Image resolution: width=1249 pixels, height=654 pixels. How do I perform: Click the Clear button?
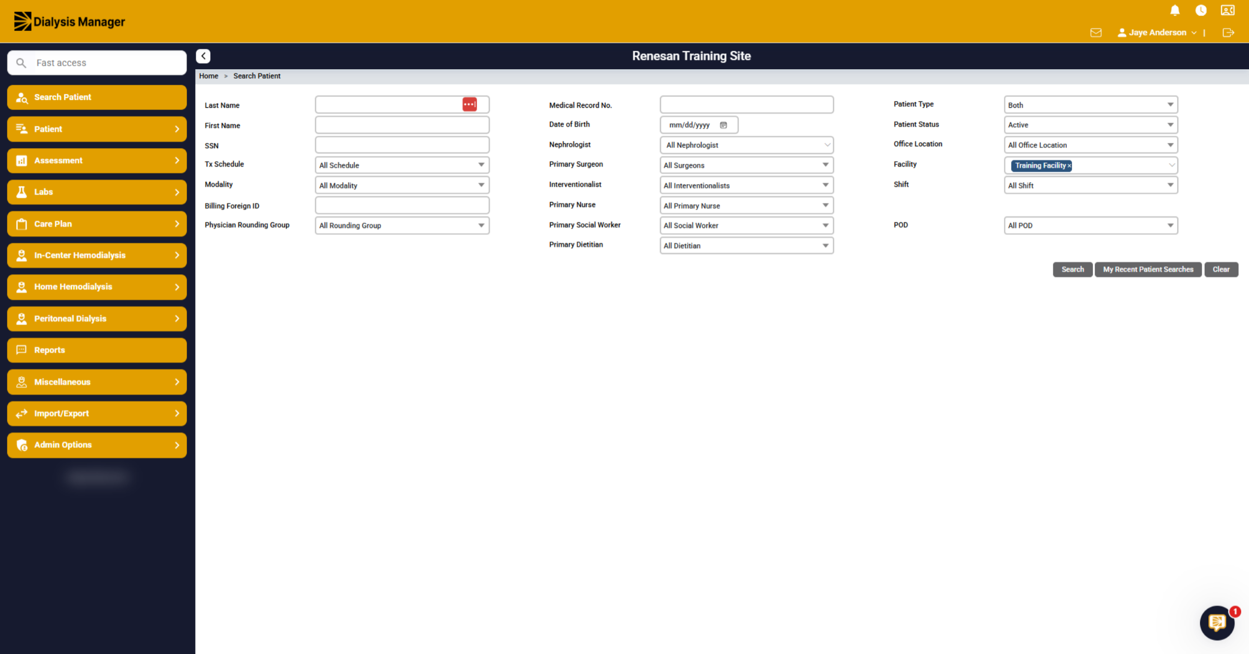tap(1221, 270)
